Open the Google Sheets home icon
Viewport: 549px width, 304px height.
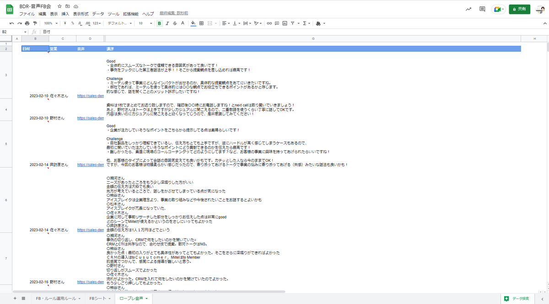[x=9, y=10]
